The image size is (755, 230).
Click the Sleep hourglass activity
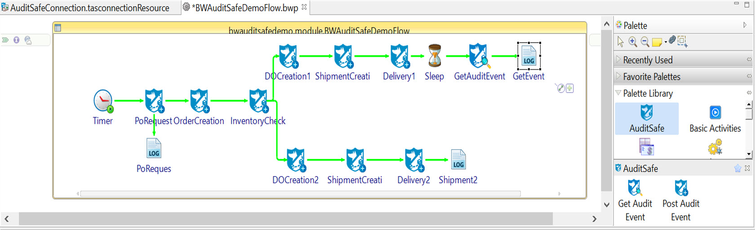click(435, 55)
